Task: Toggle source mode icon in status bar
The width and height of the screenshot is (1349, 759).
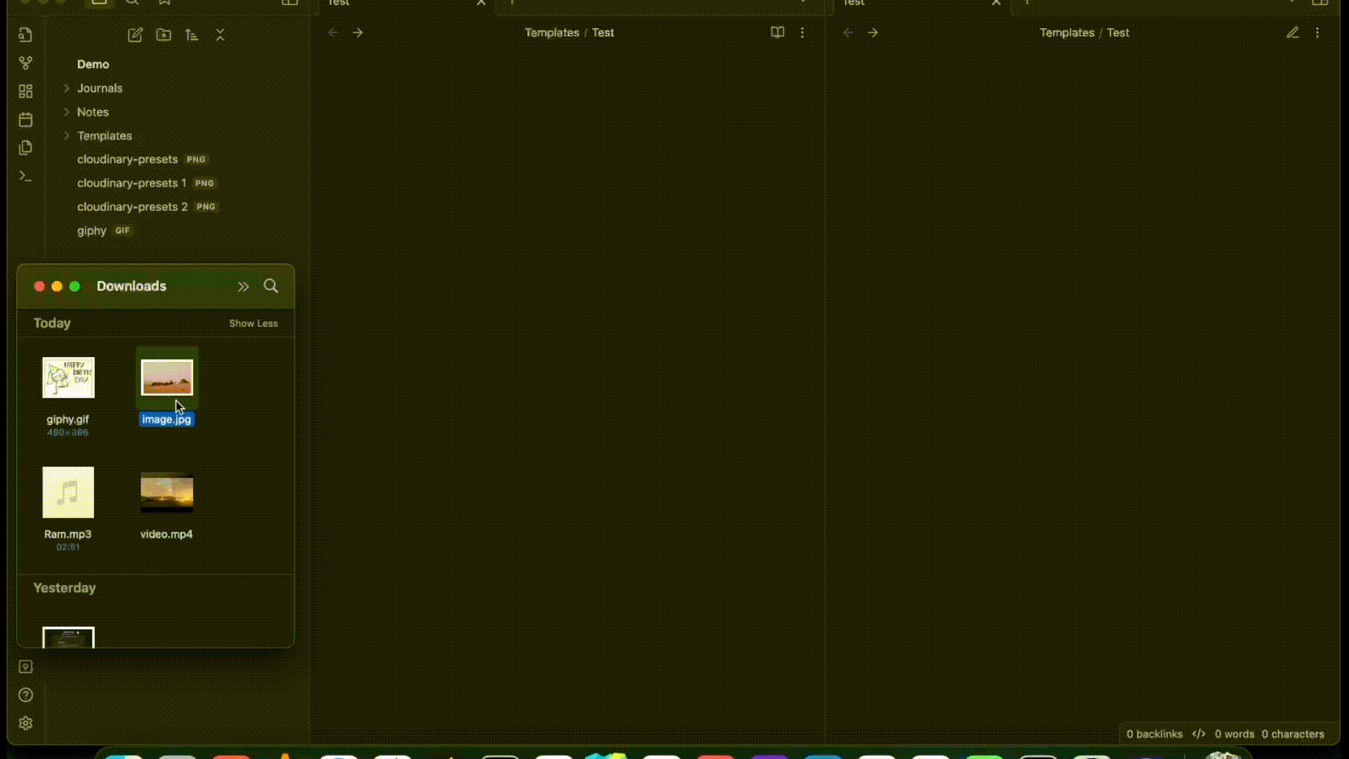Action: click(x=1199, y=734)
